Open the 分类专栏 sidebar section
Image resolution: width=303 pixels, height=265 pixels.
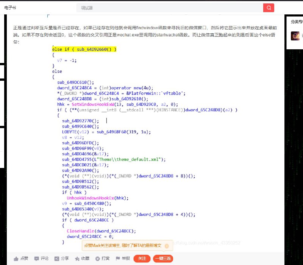point(296,22)
